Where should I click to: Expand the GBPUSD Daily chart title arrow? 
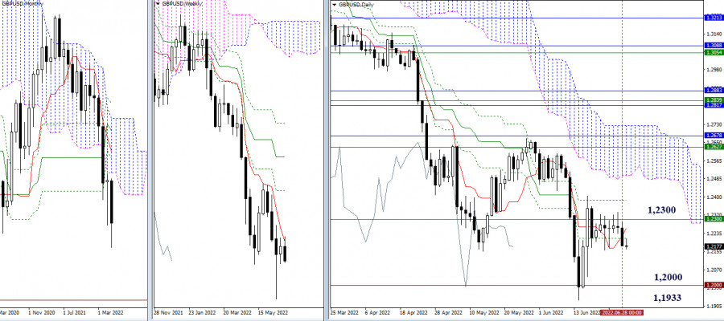tap(334, 4)
